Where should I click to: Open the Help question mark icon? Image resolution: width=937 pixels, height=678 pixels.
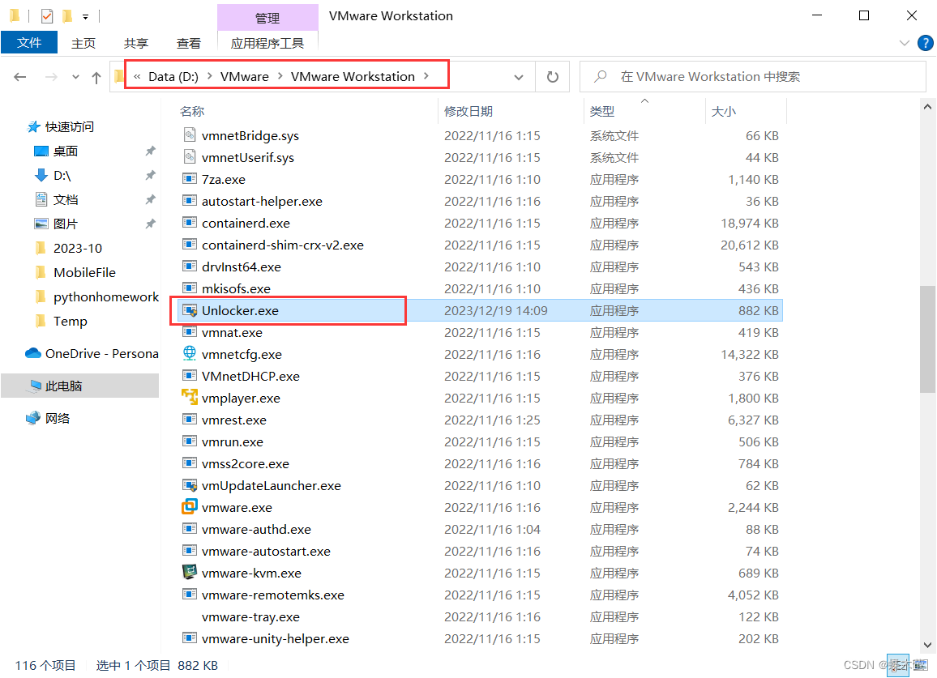point(925,43)
